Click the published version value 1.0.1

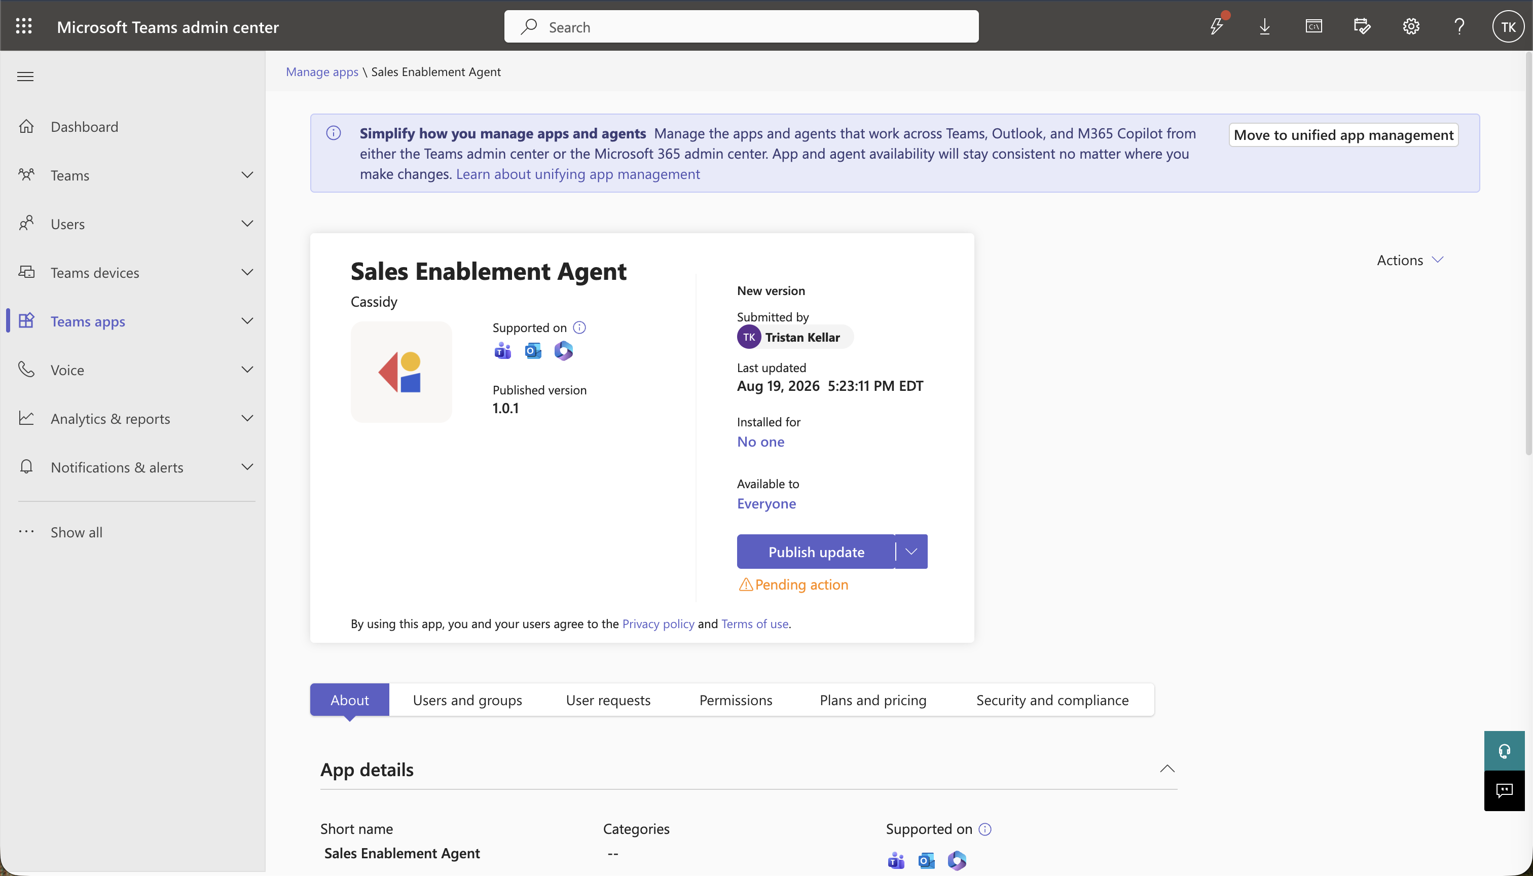tap(505, 409)
